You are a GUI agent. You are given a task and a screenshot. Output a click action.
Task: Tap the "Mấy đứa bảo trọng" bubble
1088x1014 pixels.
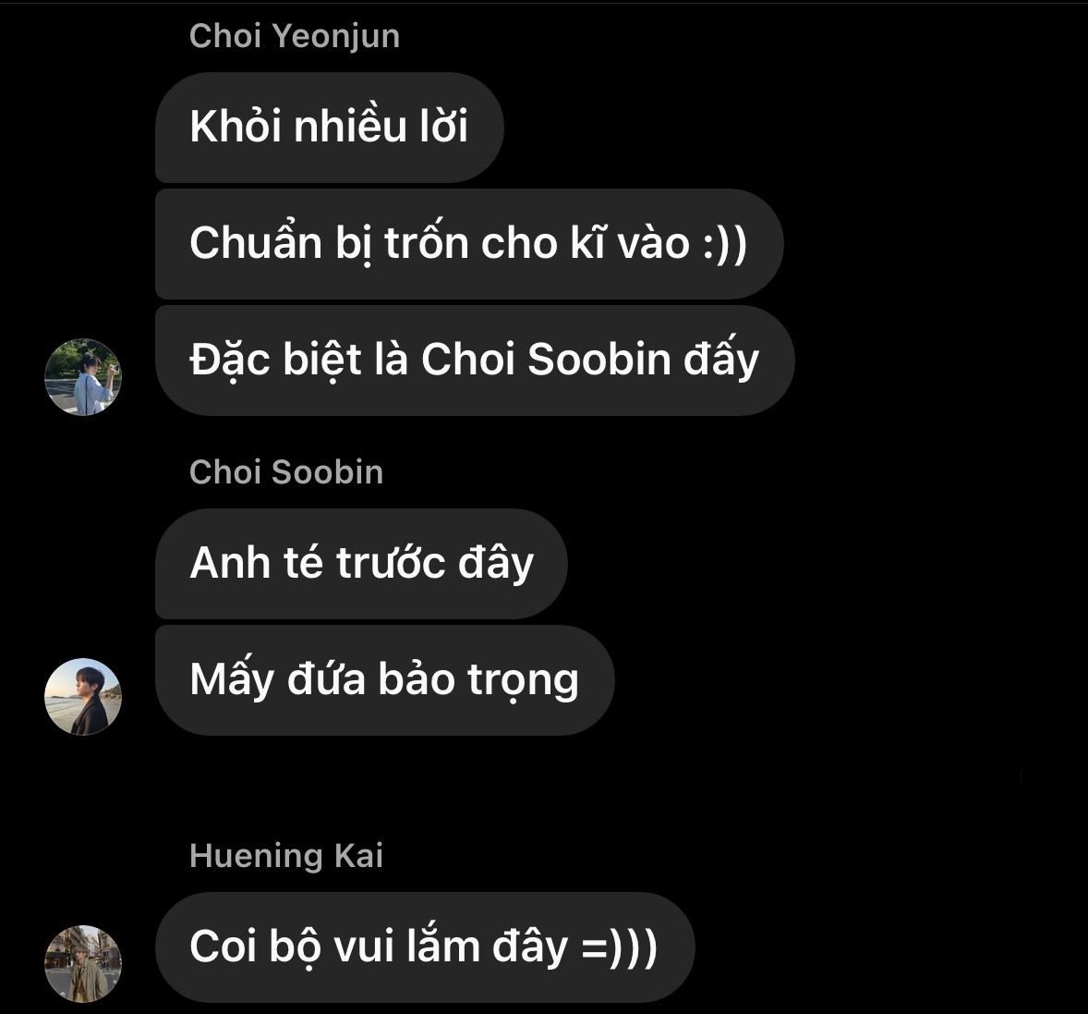pyautogui.click(x=385, y=680)
